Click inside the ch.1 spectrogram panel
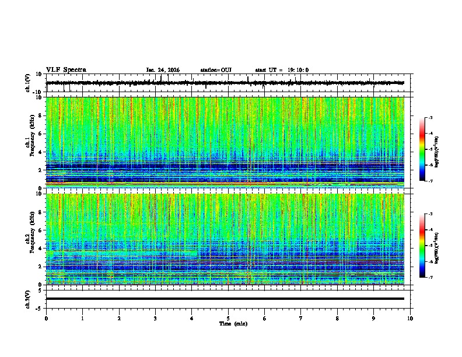The height and width of the screenshot is (357, 462). click(225, 142)
